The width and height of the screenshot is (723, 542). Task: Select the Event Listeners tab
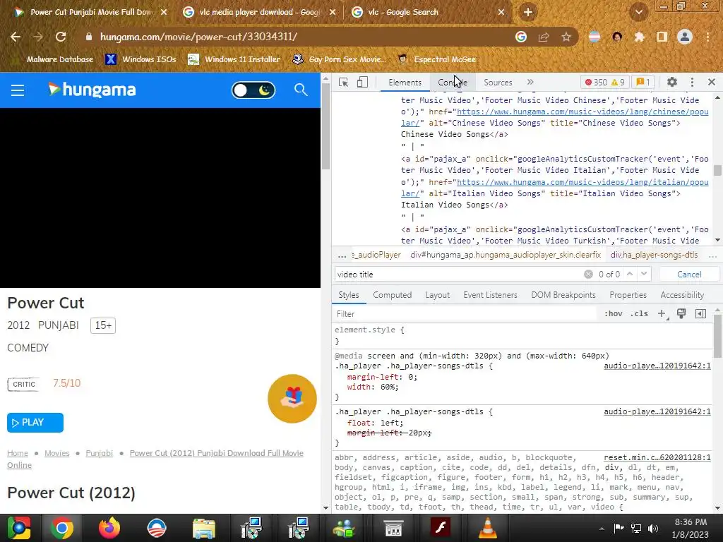pos(490,295)
